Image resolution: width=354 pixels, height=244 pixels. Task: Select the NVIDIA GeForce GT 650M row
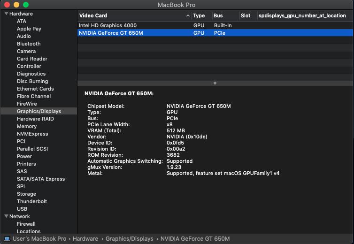tap(215, 33)
